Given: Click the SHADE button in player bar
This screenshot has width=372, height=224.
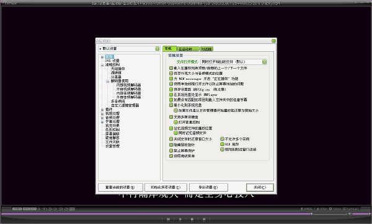Looking at the screenshot, I should click(x=306, y=209).
